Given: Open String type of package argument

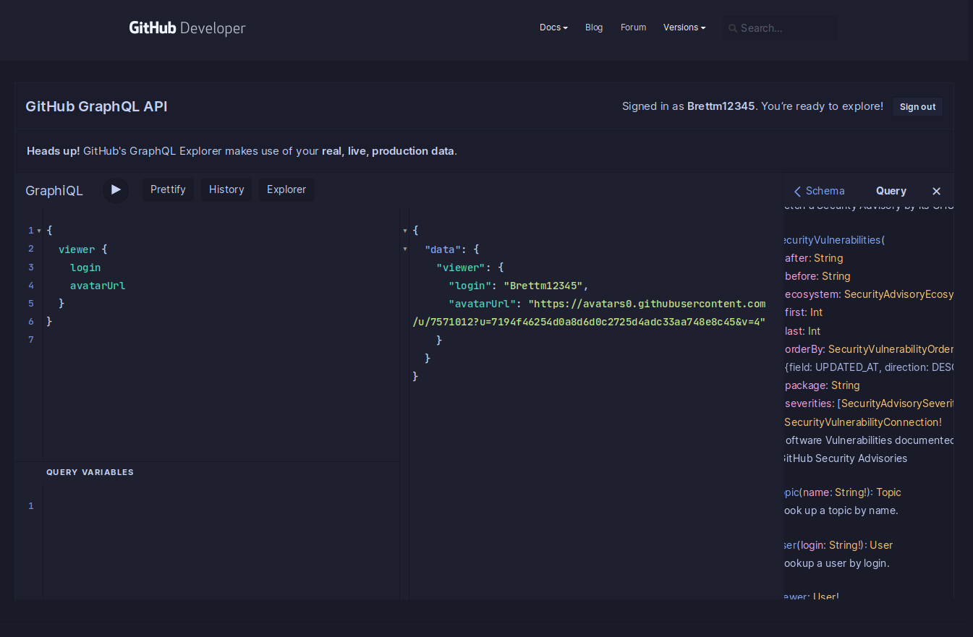Looking at the screenshot, I should click(845, 385).
